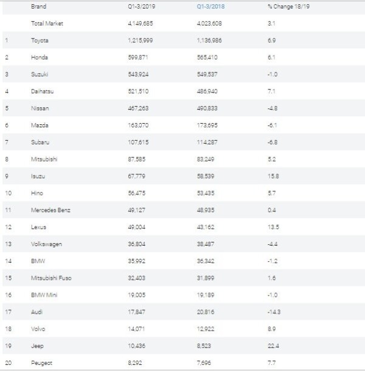
Task: Select the Daihatsu brand cell
Action: pyautogui.click(x=43, y=91)
